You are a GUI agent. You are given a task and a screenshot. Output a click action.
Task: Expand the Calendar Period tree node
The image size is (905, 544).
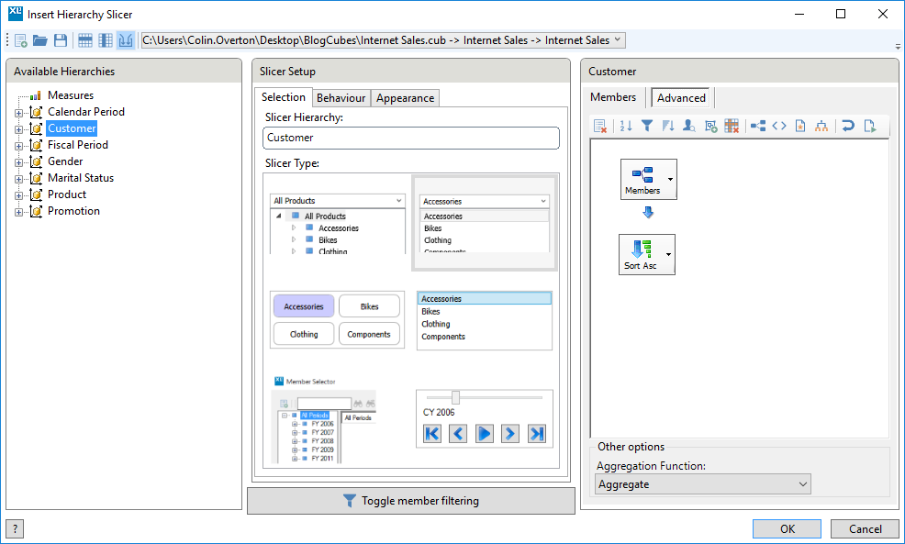[19, 113]
